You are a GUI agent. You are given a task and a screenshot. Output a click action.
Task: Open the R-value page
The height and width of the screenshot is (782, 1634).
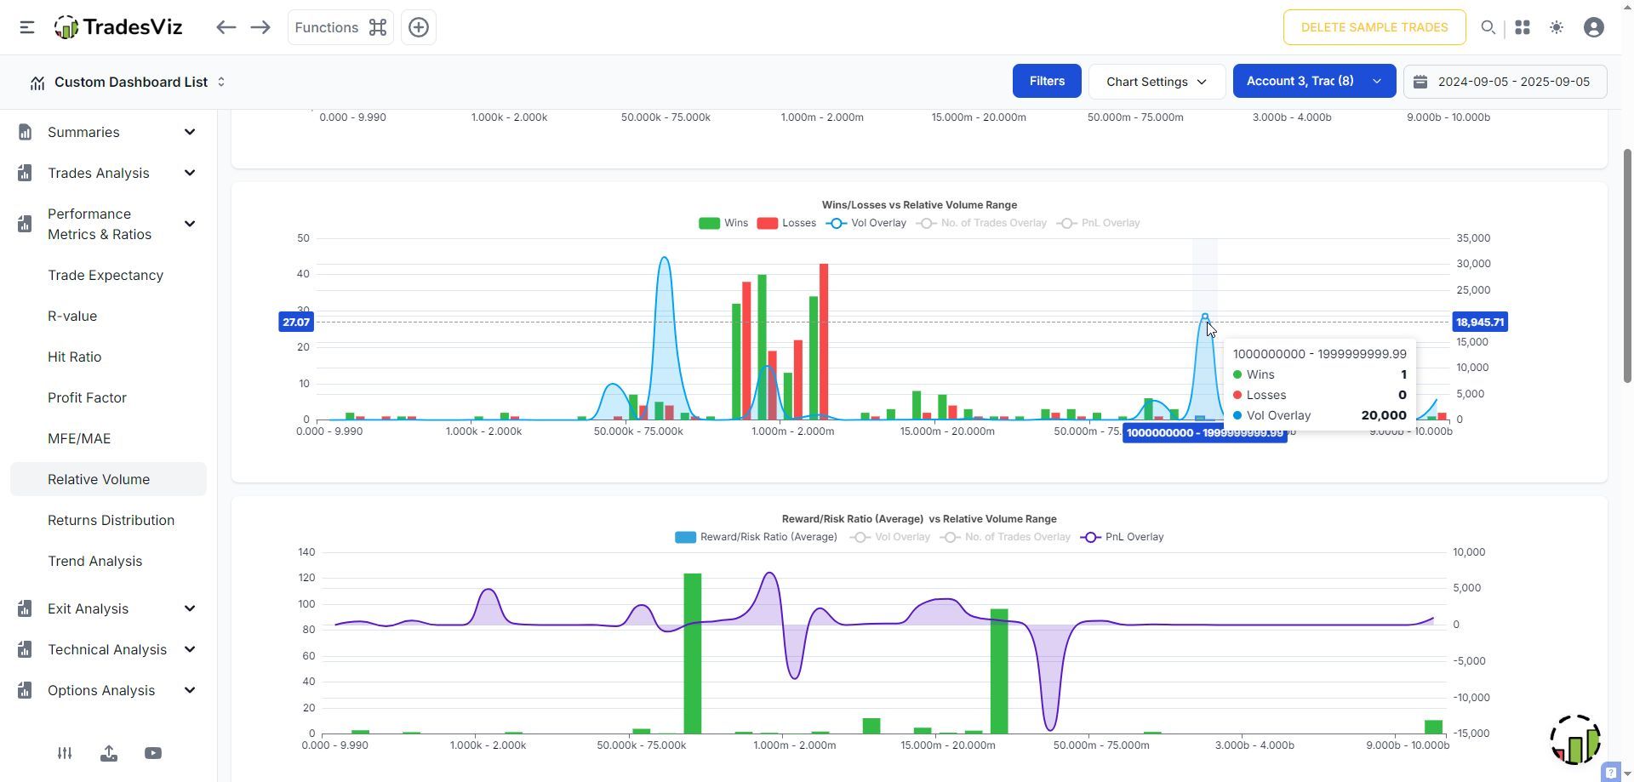[72, 316]
